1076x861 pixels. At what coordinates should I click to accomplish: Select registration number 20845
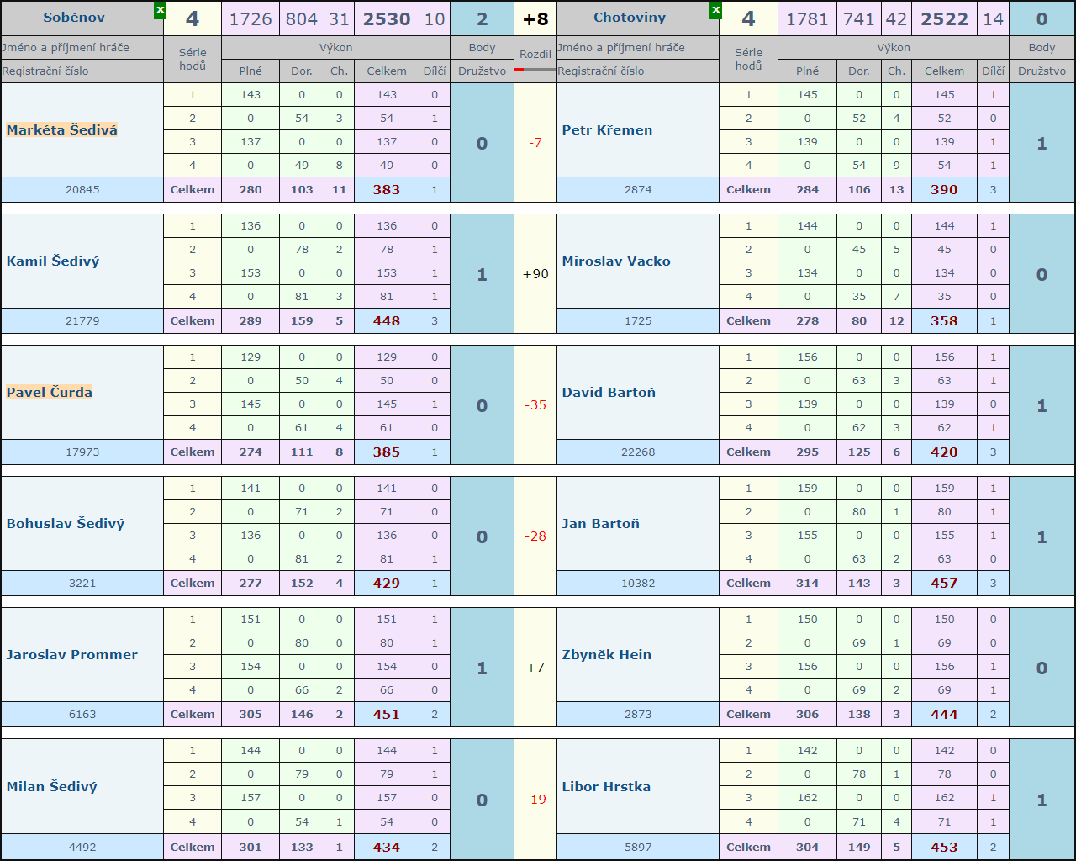pos(82,189)
